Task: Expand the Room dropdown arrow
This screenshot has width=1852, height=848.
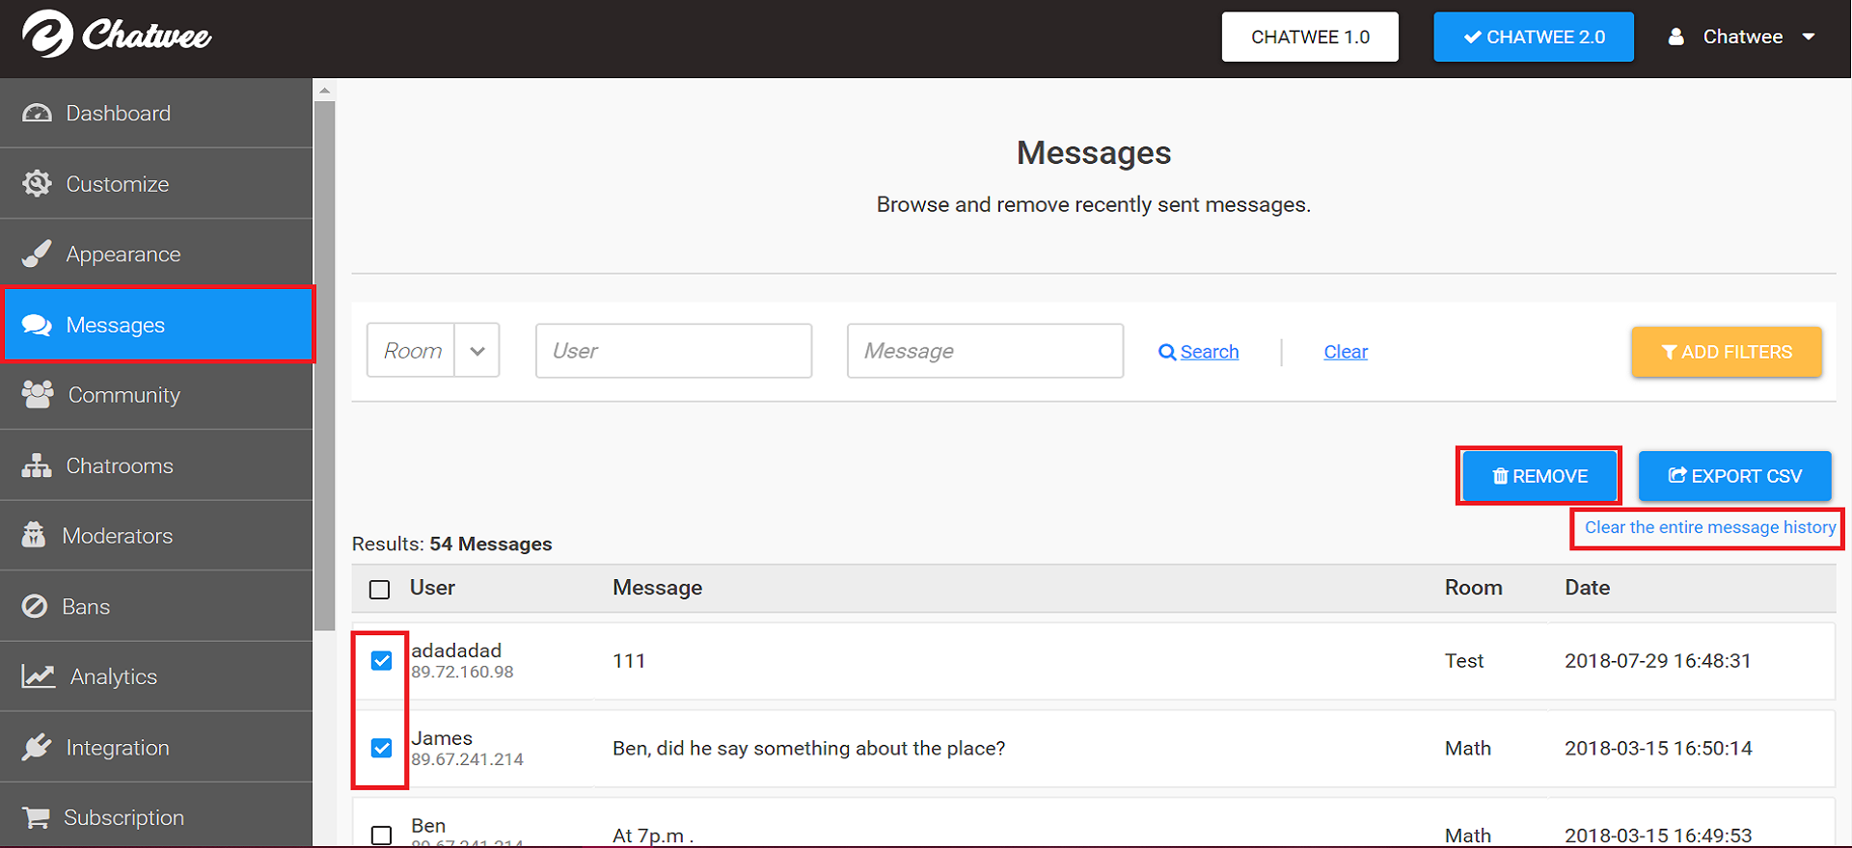Action: pyautogui.click(x=477, y=351)
